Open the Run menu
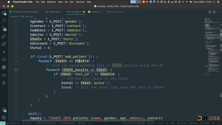The width and height of the screenshot is (222, 125). click(71, 2)
